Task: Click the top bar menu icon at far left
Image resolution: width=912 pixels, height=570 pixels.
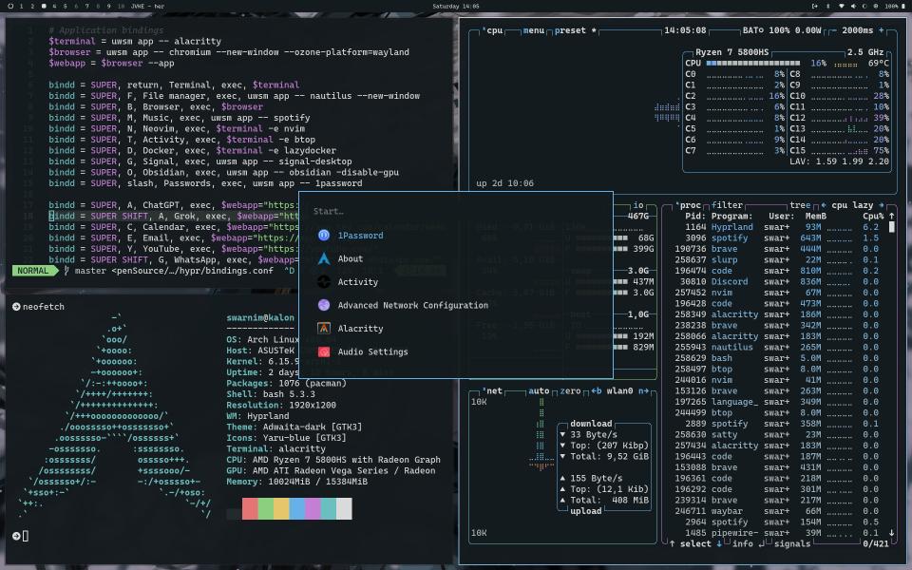Action: coord(10,6)
